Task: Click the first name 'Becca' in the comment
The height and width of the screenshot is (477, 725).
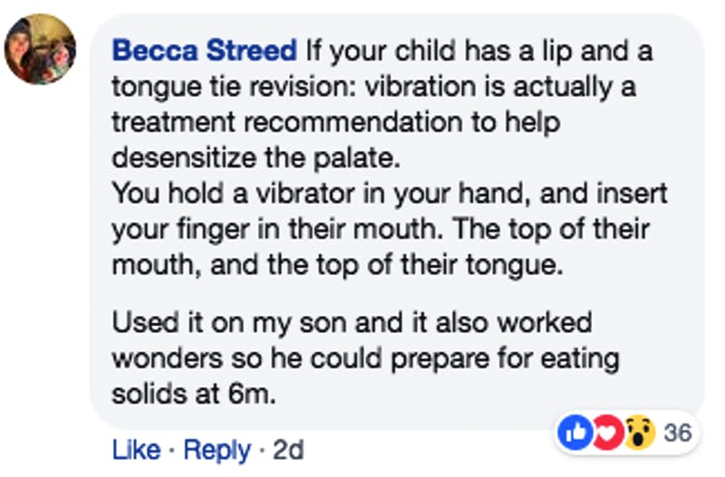Action: (x=154, y=50)
